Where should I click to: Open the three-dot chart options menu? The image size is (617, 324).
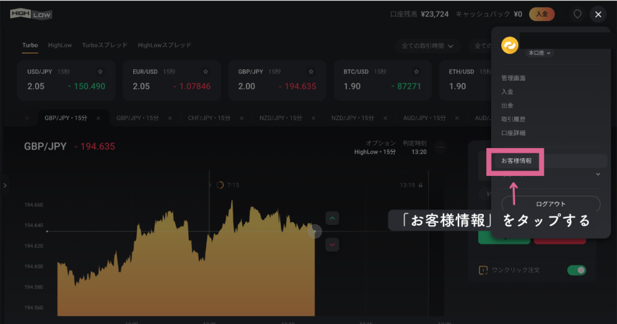[440, 147]
